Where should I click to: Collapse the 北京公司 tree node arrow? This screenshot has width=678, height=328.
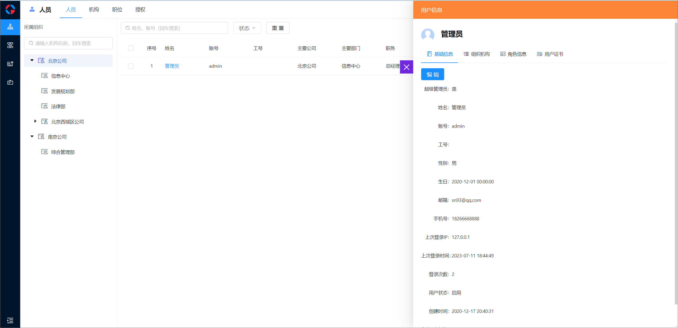(x=32, y=61)
